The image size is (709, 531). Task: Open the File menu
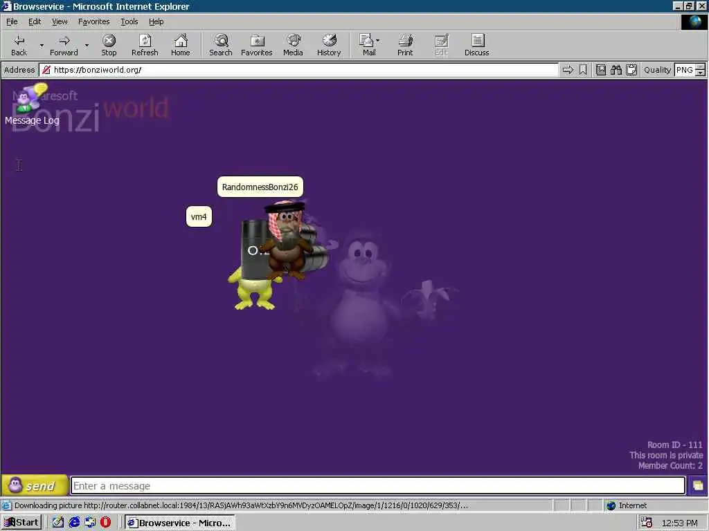tap(12, 21)
